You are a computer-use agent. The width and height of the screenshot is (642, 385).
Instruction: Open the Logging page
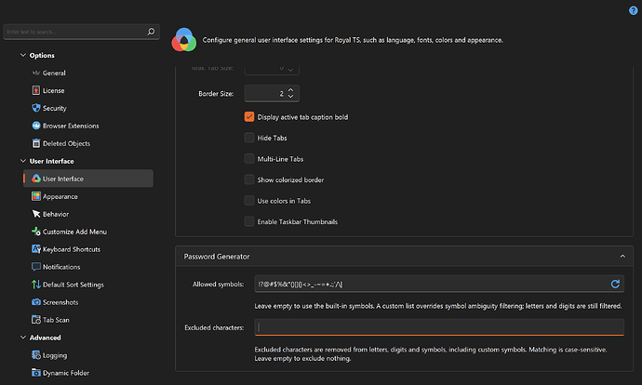tap(55, 355)
